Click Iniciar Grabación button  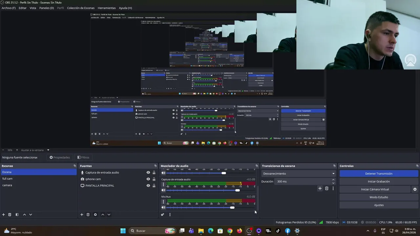click(379, 182)
